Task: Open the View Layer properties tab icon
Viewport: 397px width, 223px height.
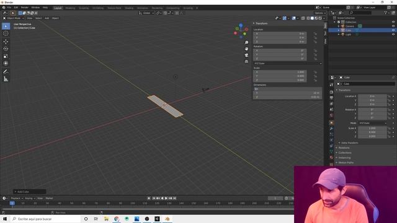Action: pos(331,103)
